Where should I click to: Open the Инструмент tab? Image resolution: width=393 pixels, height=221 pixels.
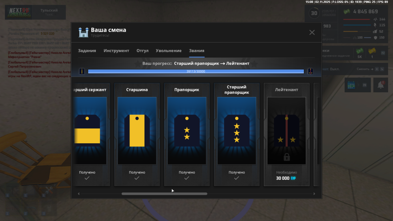pyautogui.click(x=116, y=51)
